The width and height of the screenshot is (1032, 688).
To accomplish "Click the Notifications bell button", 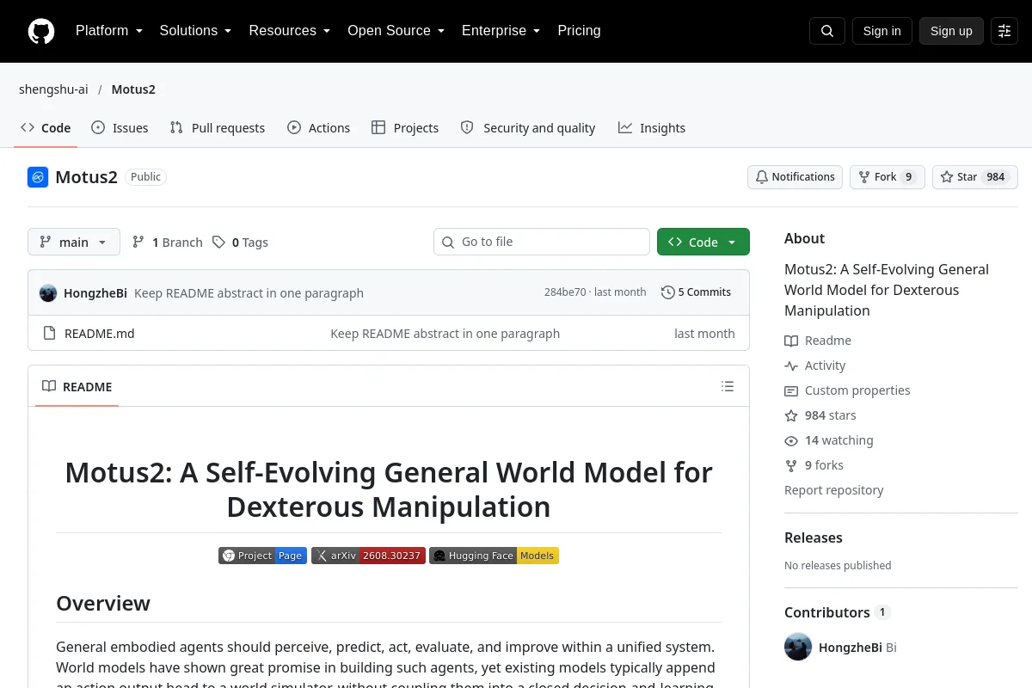I will (x=795, y=177).
